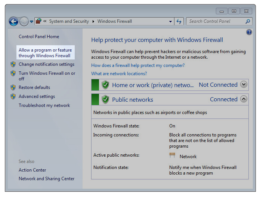This screenshot has width=260, height=197.
Task: Click Connected status on Public networks
Action: [x=224, y=99]
